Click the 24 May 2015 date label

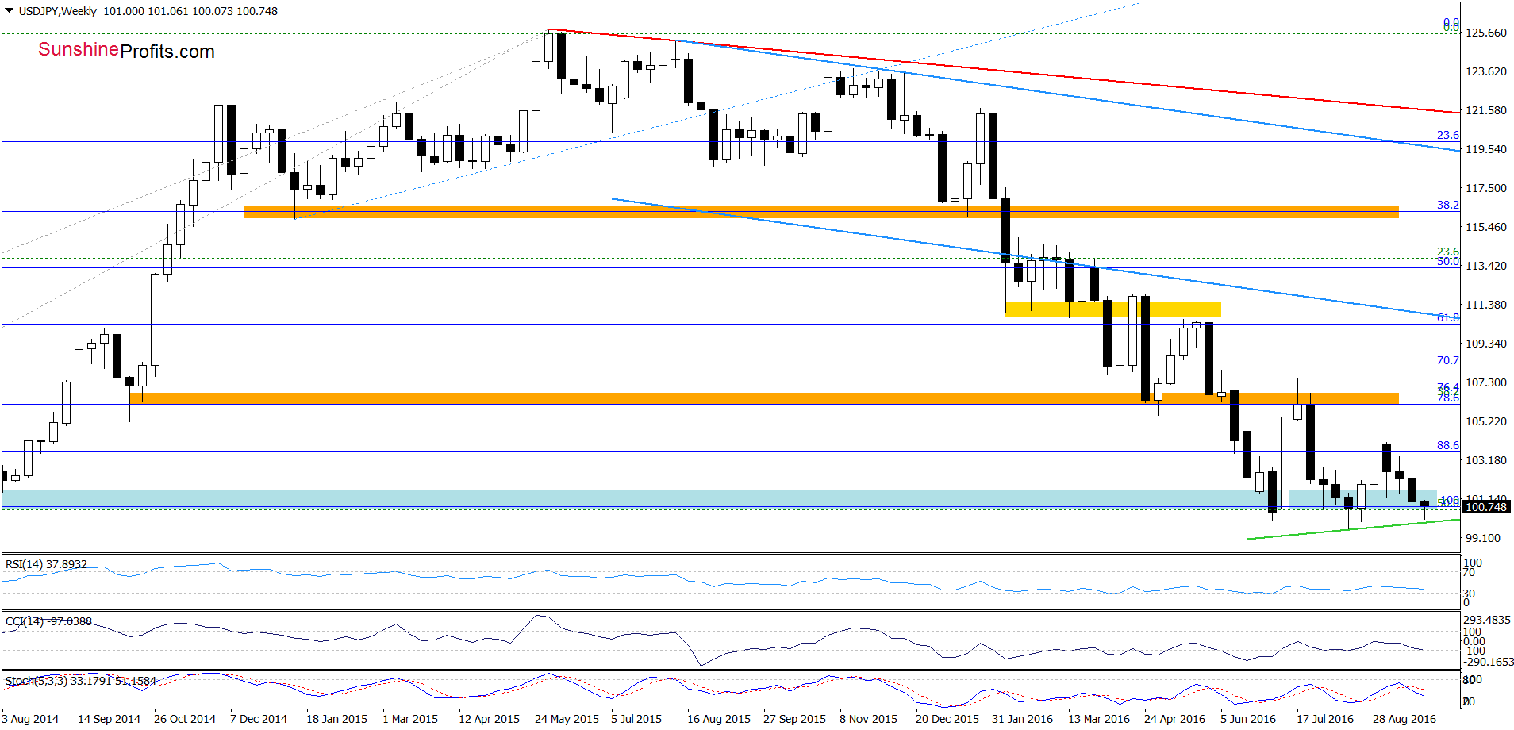click(567, 719)
